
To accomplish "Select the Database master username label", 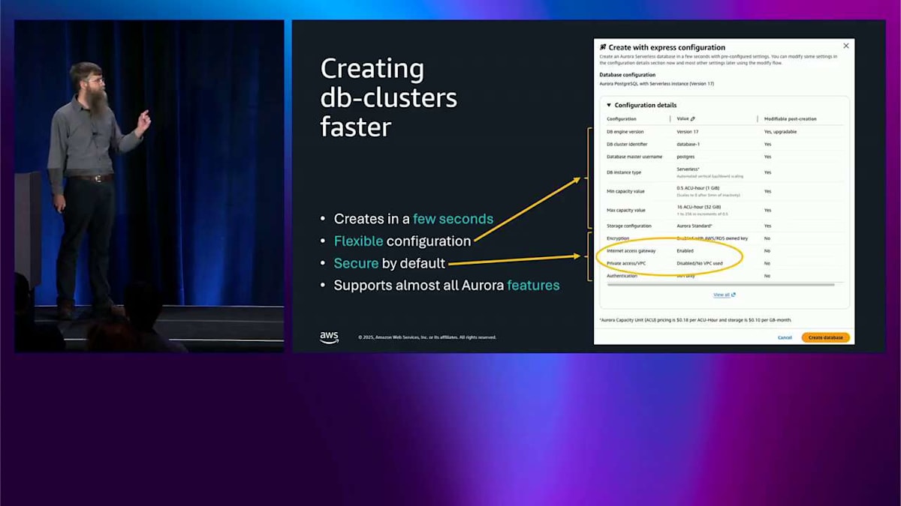I will (x=634, y=157).
